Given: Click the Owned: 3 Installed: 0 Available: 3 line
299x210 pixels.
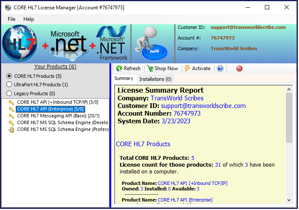Looking at the screenshot, I should pyautogui.click(x=161, y=189).
